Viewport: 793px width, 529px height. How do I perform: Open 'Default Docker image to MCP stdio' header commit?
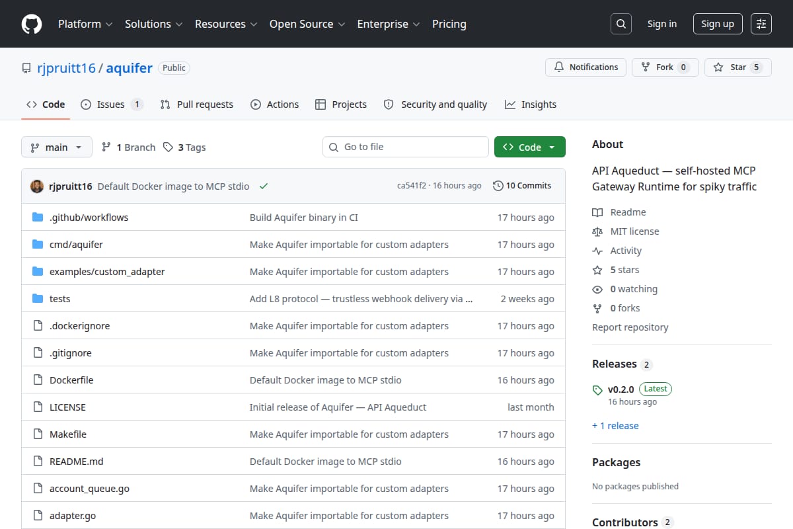pyautogui.click(x=174, y=186)
